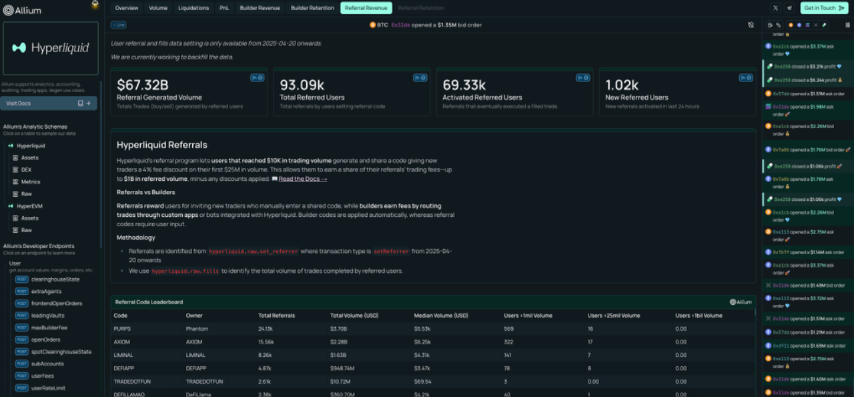Filter live feed by Bitcoin orange coin icon
Image resolution: width=854 pixels, height=397 pixels.
(x=791, y=25)
